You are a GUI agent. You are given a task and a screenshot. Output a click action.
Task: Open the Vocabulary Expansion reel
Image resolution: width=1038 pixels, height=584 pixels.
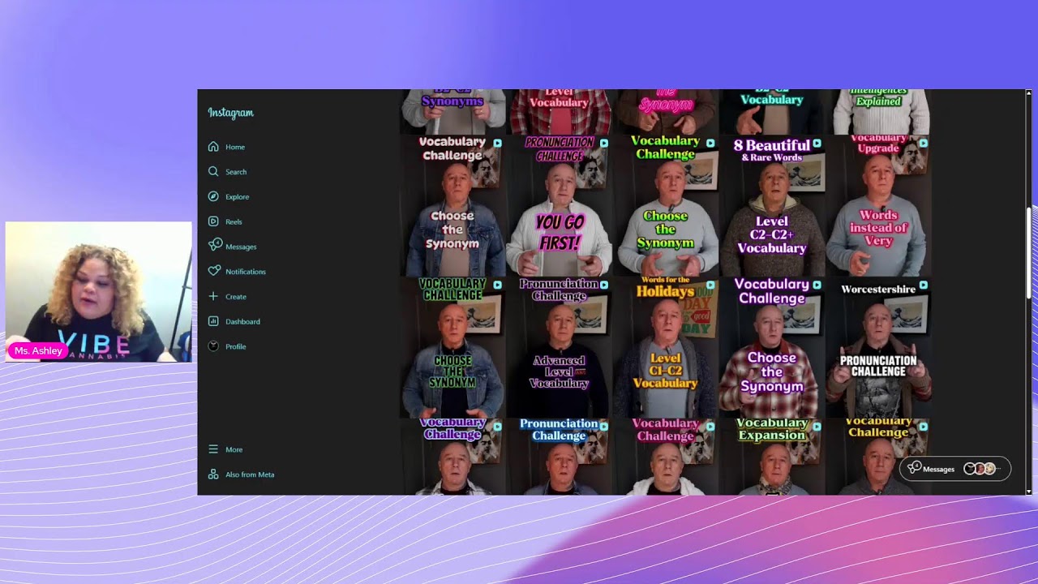point(772,457)
